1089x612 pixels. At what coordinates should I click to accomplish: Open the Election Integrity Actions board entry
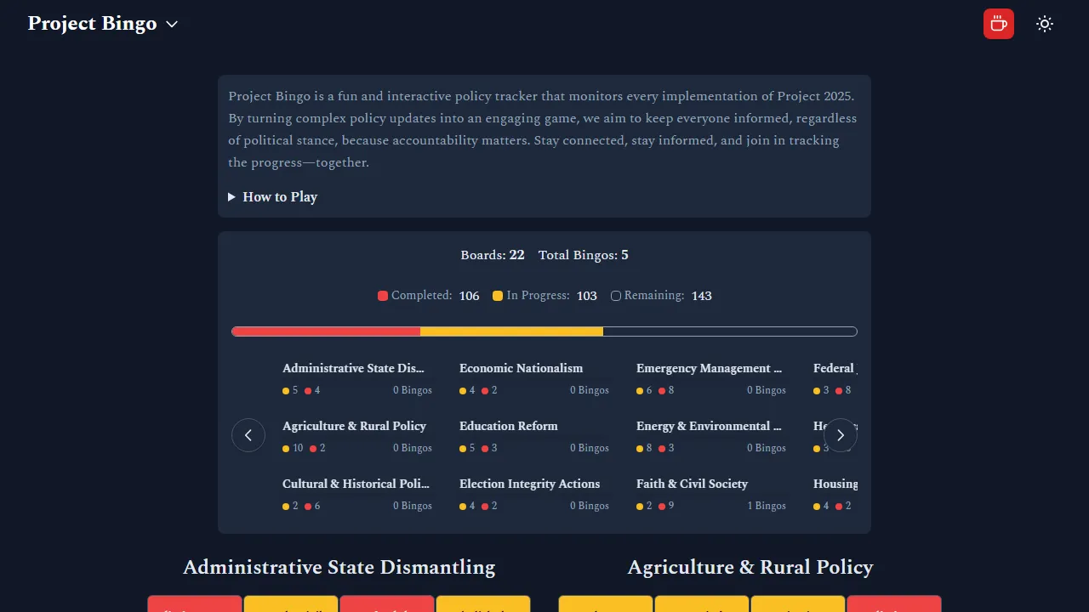533,494
